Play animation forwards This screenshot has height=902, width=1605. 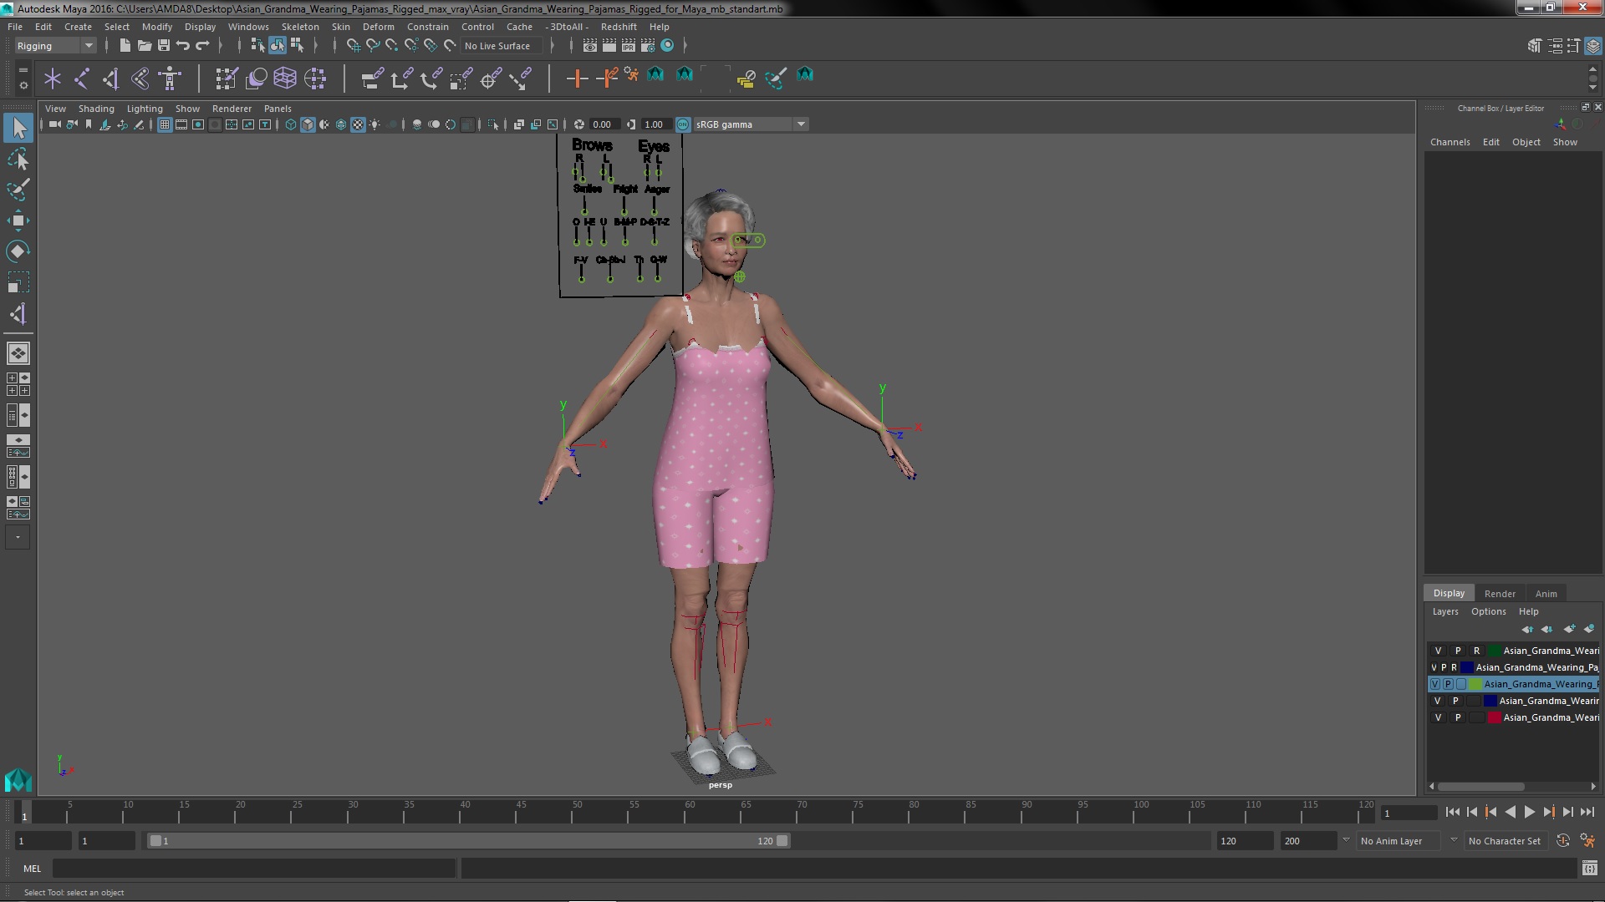tap(1529, 812)
